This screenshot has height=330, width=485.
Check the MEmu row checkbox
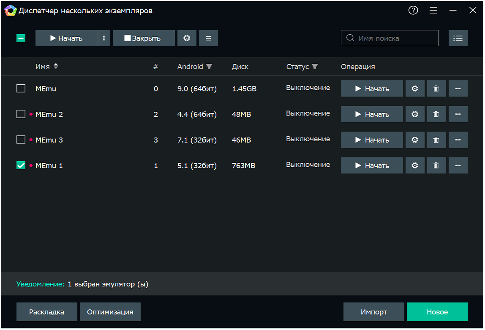pyautogui.click(x=21, y=88)
